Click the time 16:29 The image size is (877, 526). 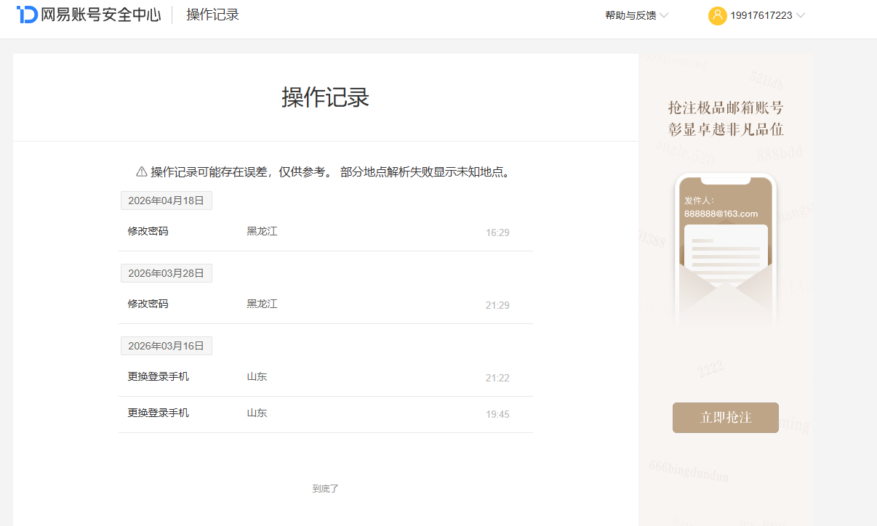[x=497, y=232]
